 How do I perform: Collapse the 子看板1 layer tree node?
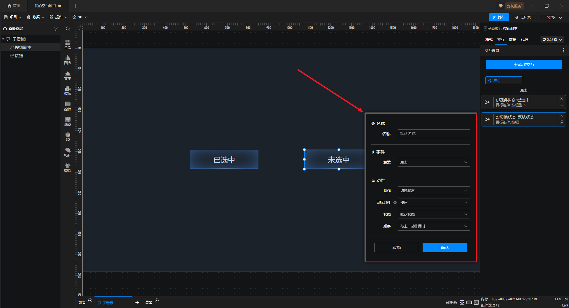[3, 39]
